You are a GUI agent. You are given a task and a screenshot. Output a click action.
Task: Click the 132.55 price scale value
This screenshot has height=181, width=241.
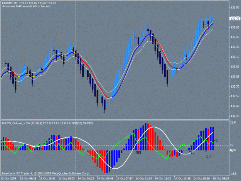coord(235,96)
